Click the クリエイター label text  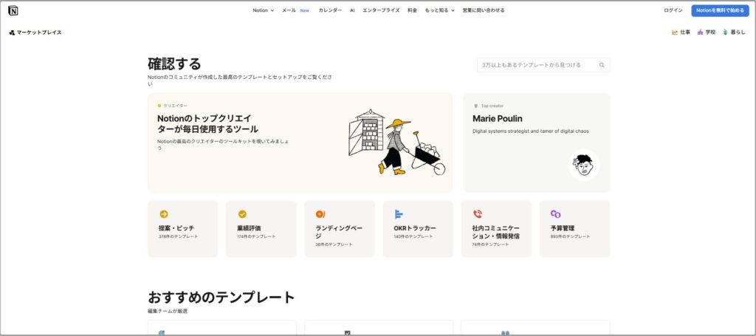pyautogui.click(x=176, y=106)
